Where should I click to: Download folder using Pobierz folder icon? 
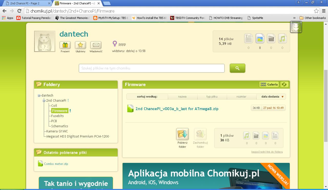pyautogui.click(x=182, y=134)
